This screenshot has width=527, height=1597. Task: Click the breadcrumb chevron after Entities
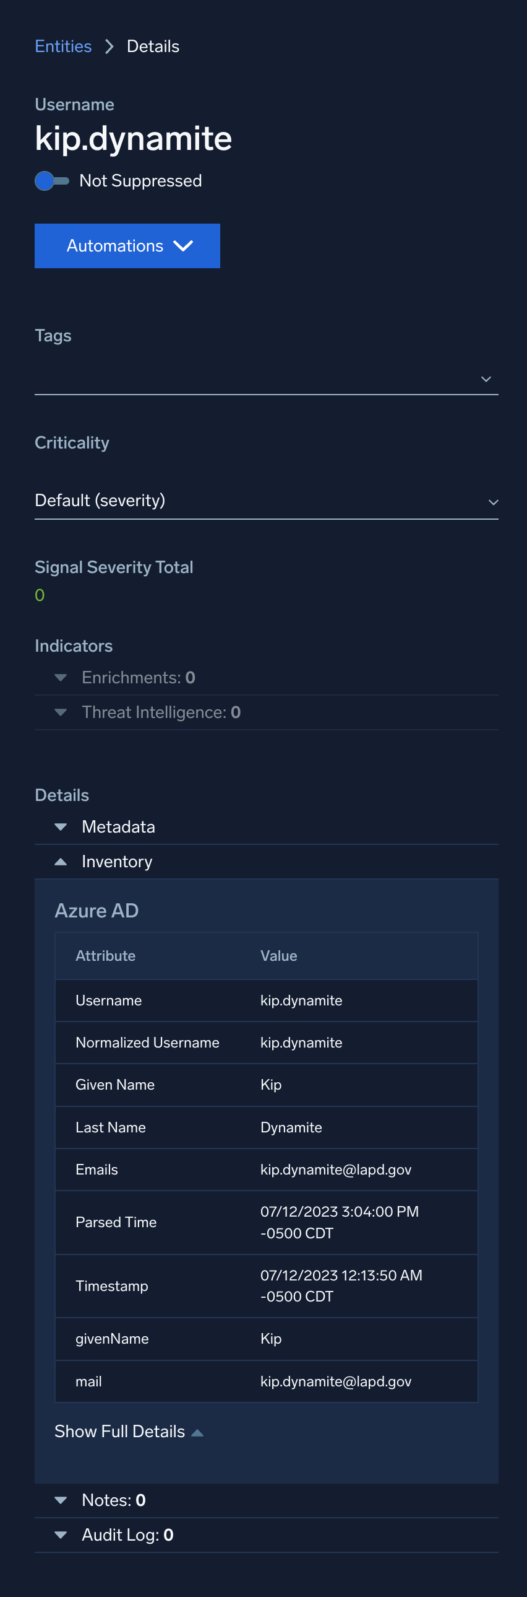point(108,46)
